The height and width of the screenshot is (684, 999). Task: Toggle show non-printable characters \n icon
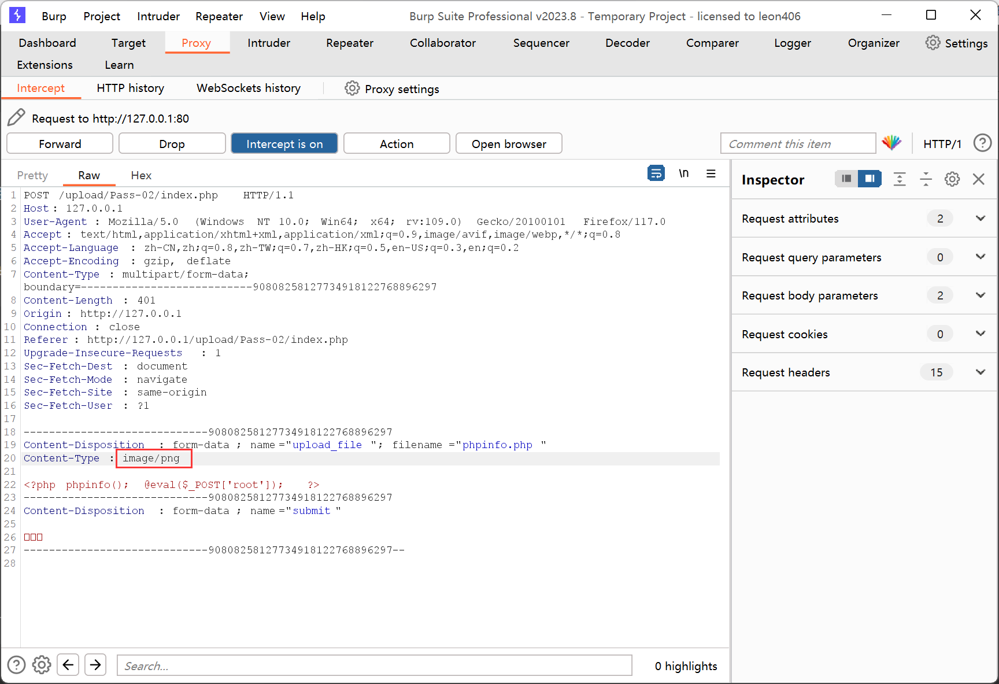(684, 173)
